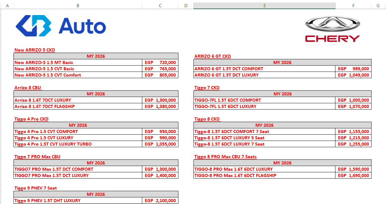This screenshot has width=386, height=204.
Task: Select MY 2026 header under Tiggo 9 PHEV
Action: pyautogui.click(x=96, y=194)
